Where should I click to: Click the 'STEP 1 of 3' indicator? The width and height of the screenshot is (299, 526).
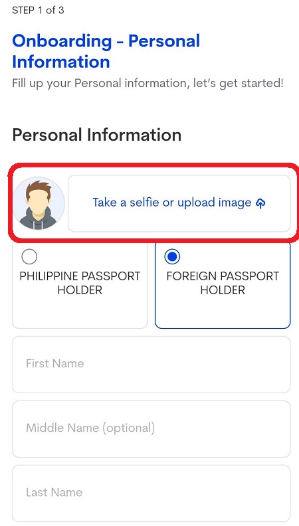coord(38,10)
